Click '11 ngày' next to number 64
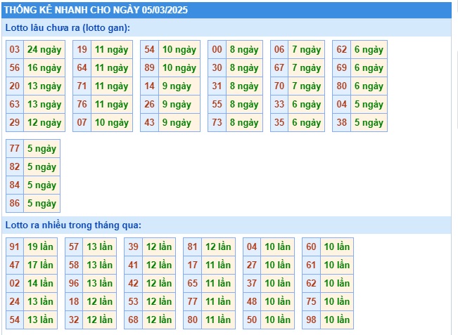The height and width of the screenshot is (335, 458). pos(112,67)
